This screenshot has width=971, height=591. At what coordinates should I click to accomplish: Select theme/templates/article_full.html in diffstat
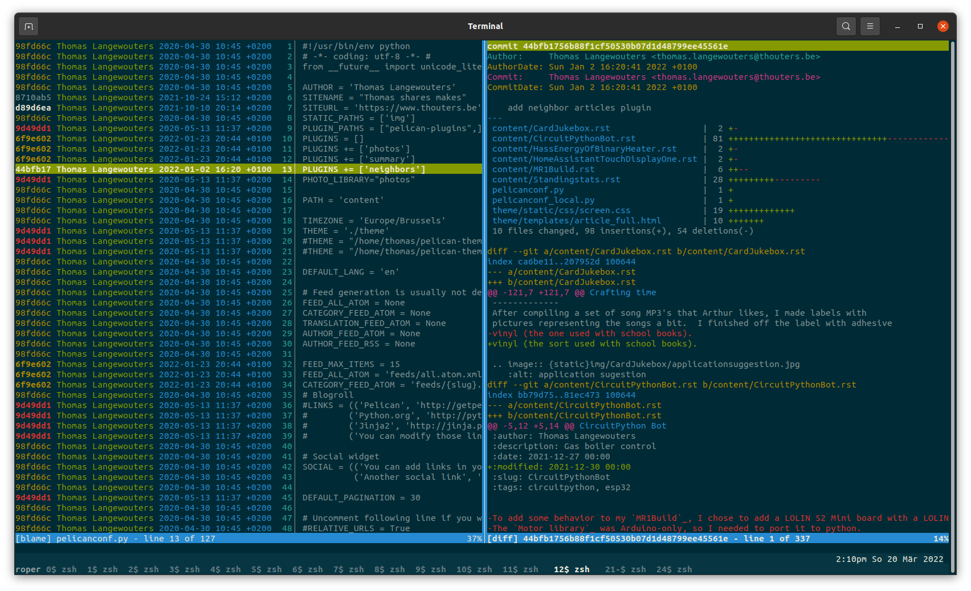577,221
